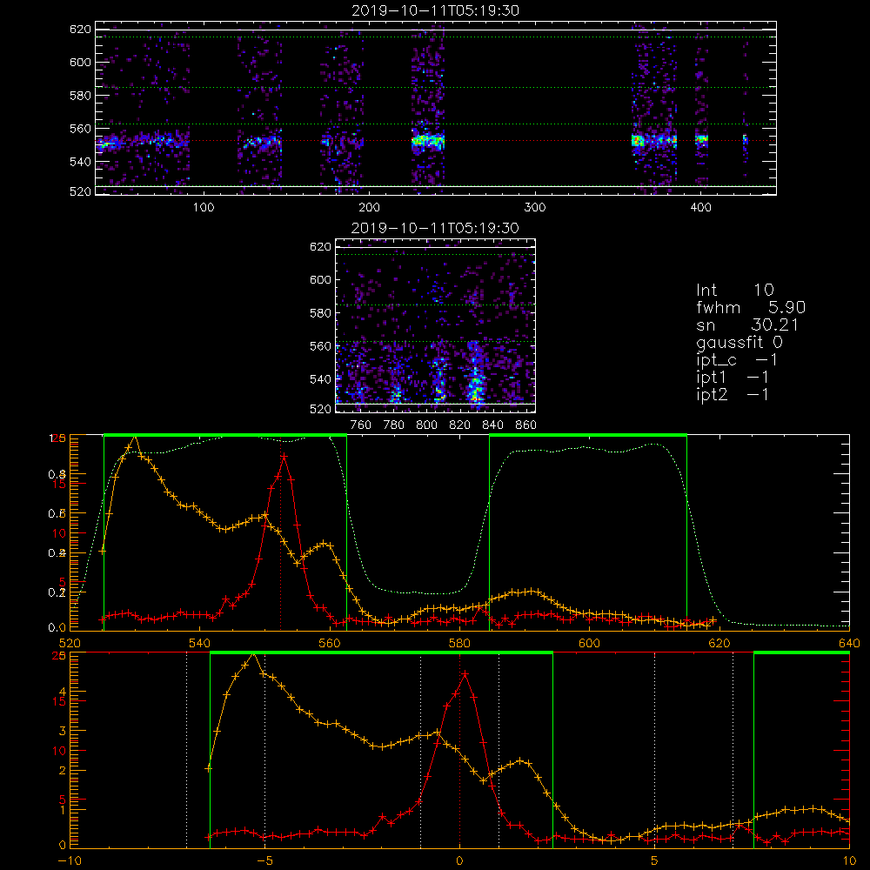Select the "fwhm 5.90" value

click(x=751, y=307)
